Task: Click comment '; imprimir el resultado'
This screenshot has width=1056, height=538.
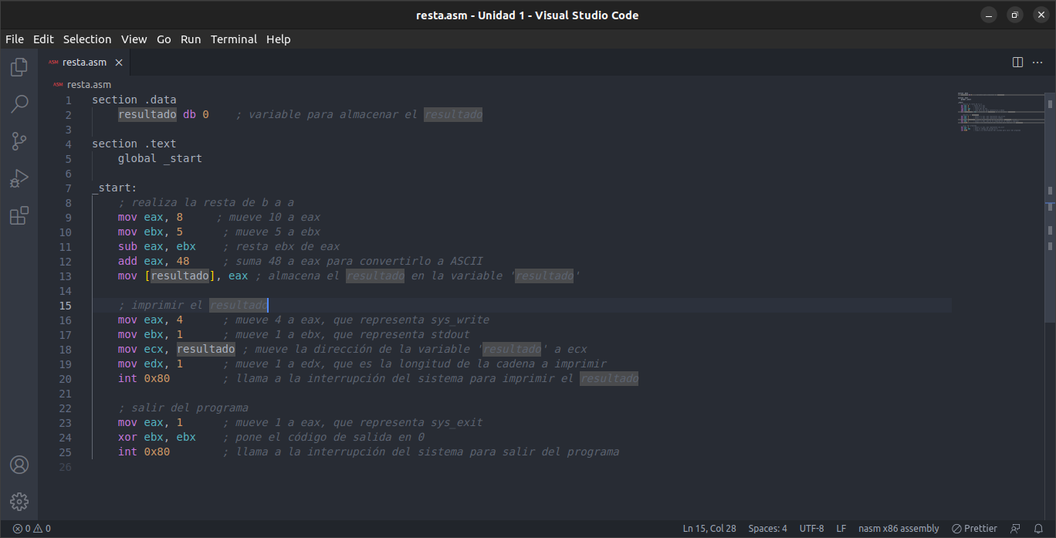Action: point(193,305)
